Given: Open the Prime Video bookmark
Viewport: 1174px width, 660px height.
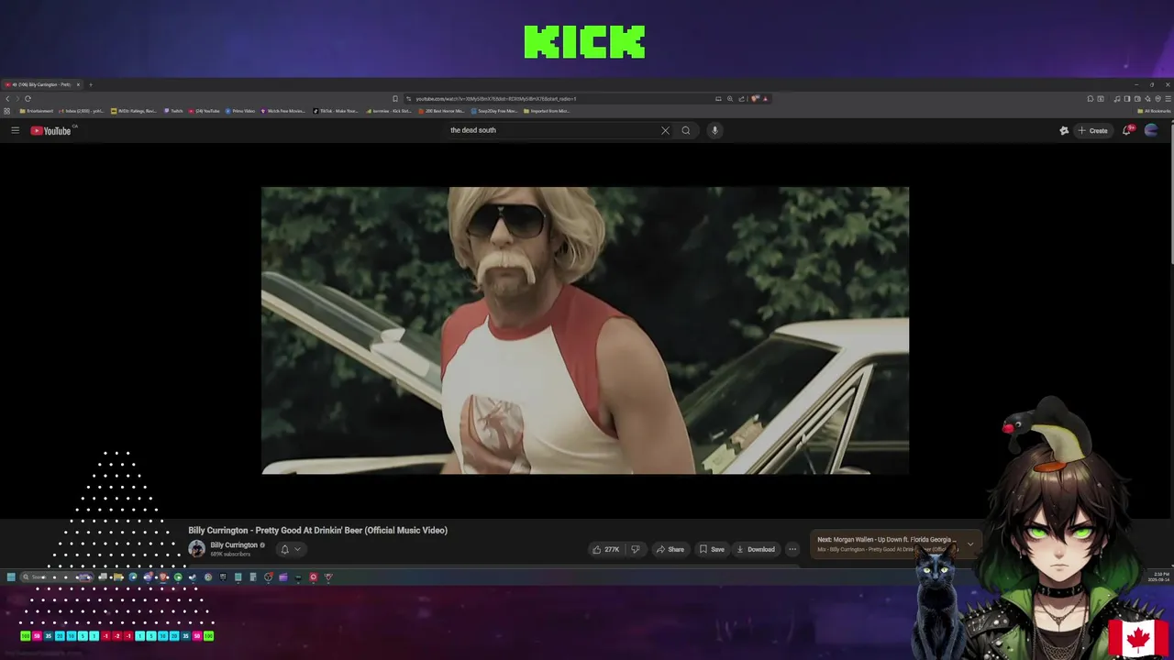Looking at the screenshot, I should (240, 111).
